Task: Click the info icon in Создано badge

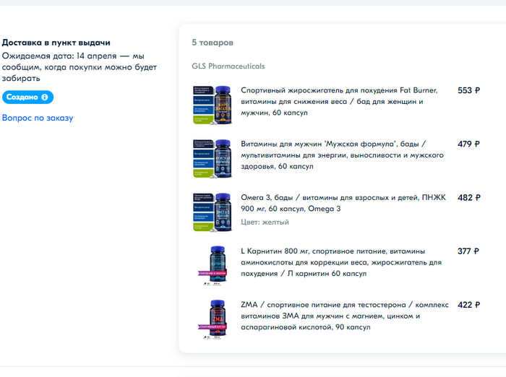Action: point(45,97)
